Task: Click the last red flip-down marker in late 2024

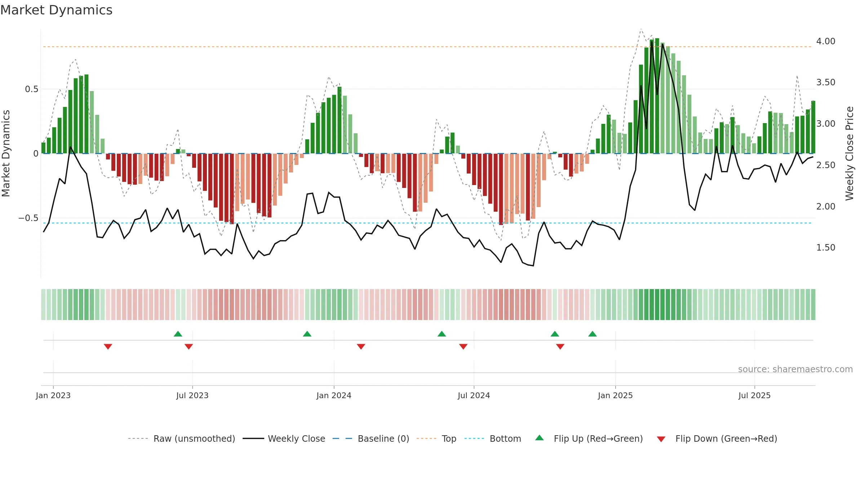Action: [x=560, y=346]
